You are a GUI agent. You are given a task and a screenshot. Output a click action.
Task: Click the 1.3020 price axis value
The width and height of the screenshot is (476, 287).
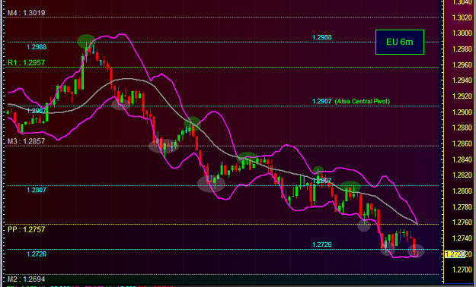463,17
